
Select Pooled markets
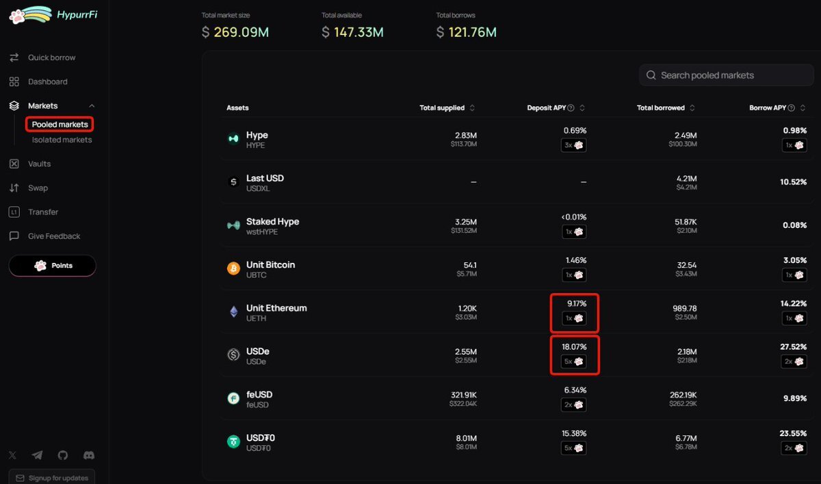pos(60,125)
